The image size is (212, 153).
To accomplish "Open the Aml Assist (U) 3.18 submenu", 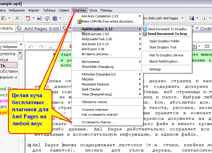I will click(107, 44).
